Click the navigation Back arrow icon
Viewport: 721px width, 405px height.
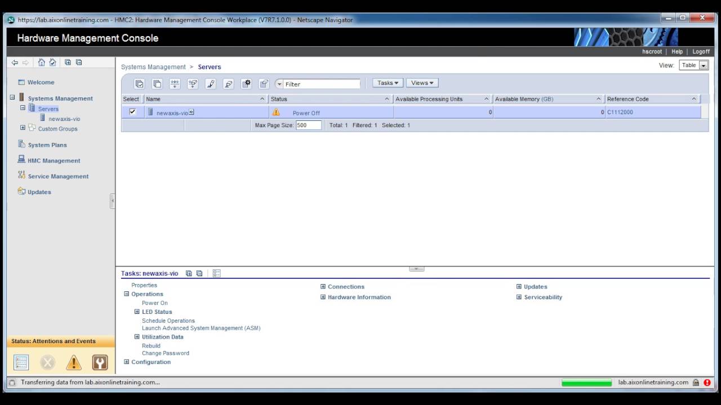15,62
